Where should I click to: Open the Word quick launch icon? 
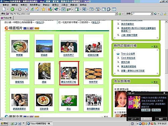tap(19, 124)
